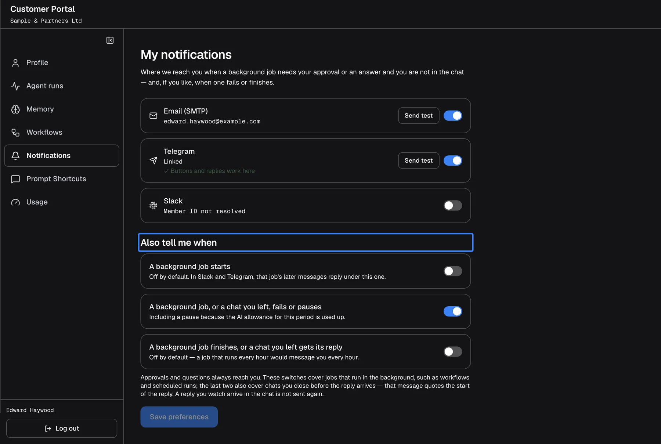The height and width of the screenshot is (444, 661).
Task: Go to Agent runs page
Action: pyautogui.click(x=62, y=86)
